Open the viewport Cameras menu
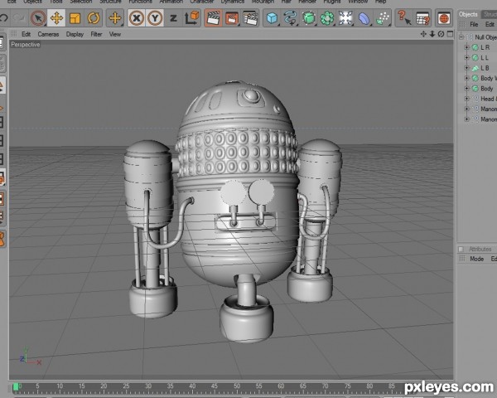 (x=48, y=34)
